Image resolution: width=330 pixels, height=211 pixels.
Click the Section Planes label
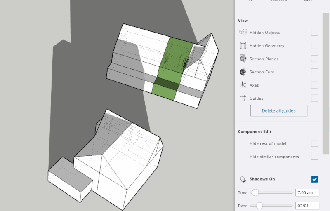coord(264,59)
